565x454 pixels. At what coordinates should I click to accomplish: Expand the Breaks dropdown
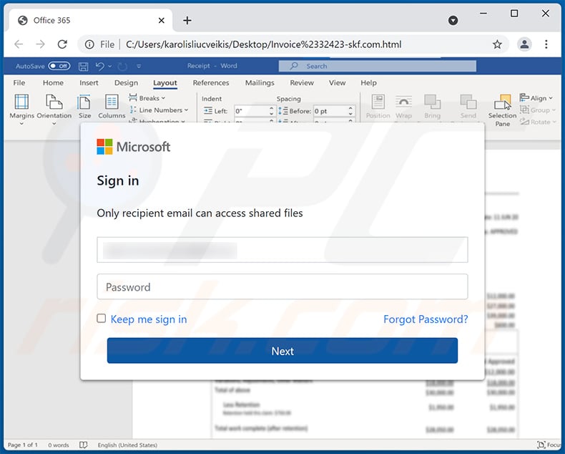click(x=151, y=98)
